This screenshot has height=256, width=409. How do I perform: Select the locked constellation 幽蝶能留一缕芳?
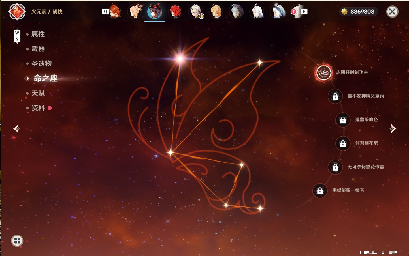click(320, 191)
